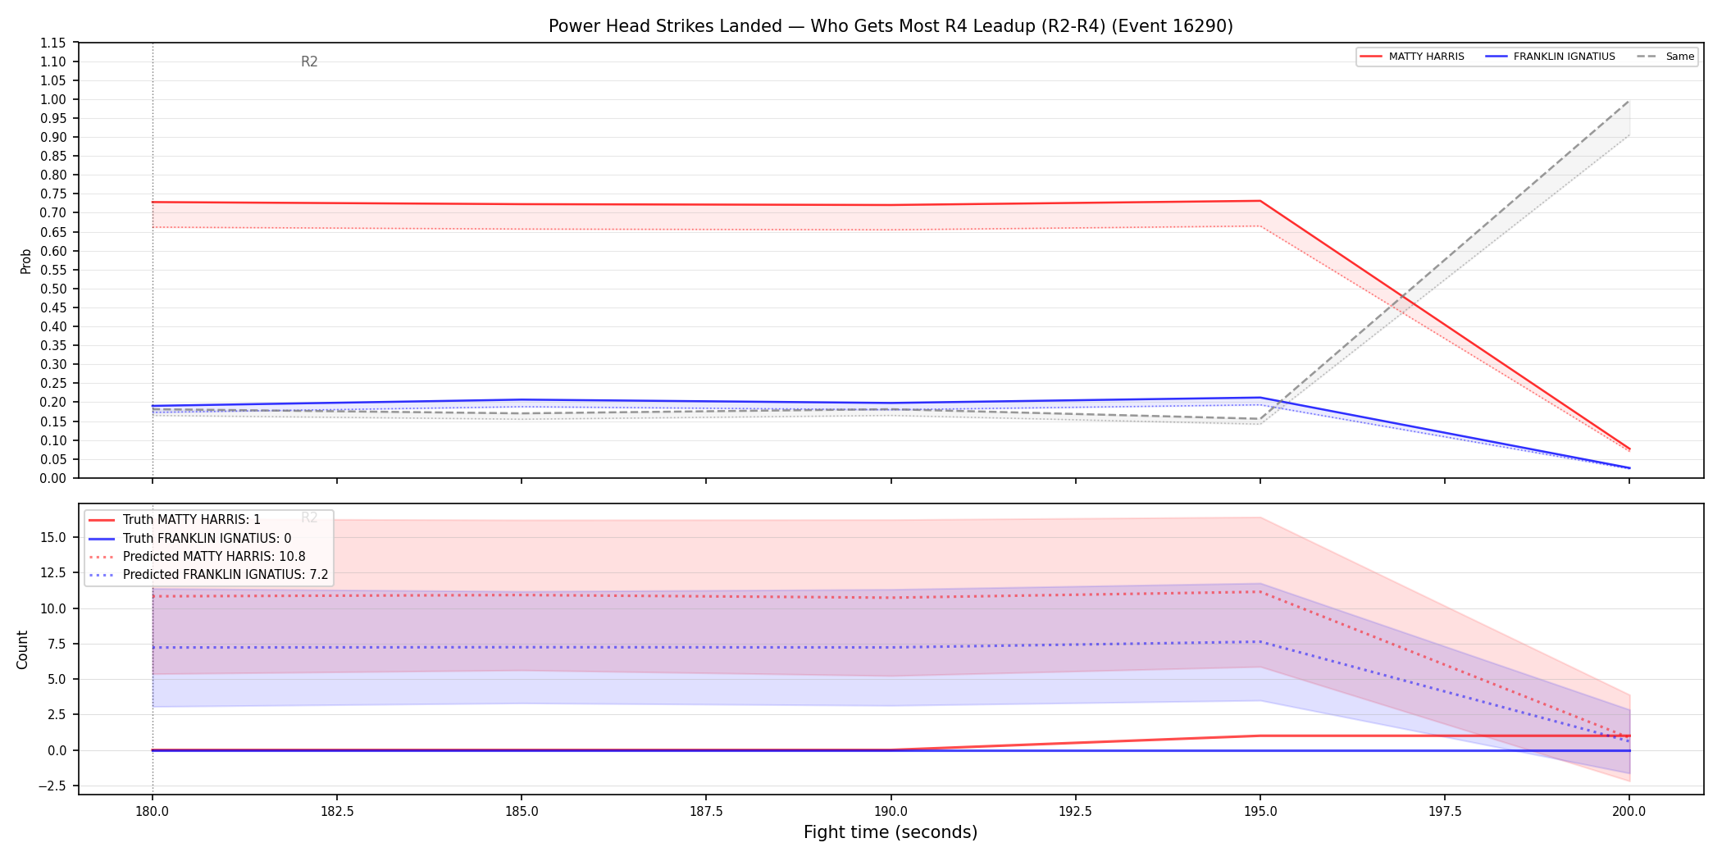
Task: Click the MATTY HARRIS red legend line
Action: [x=1371, y=57]
